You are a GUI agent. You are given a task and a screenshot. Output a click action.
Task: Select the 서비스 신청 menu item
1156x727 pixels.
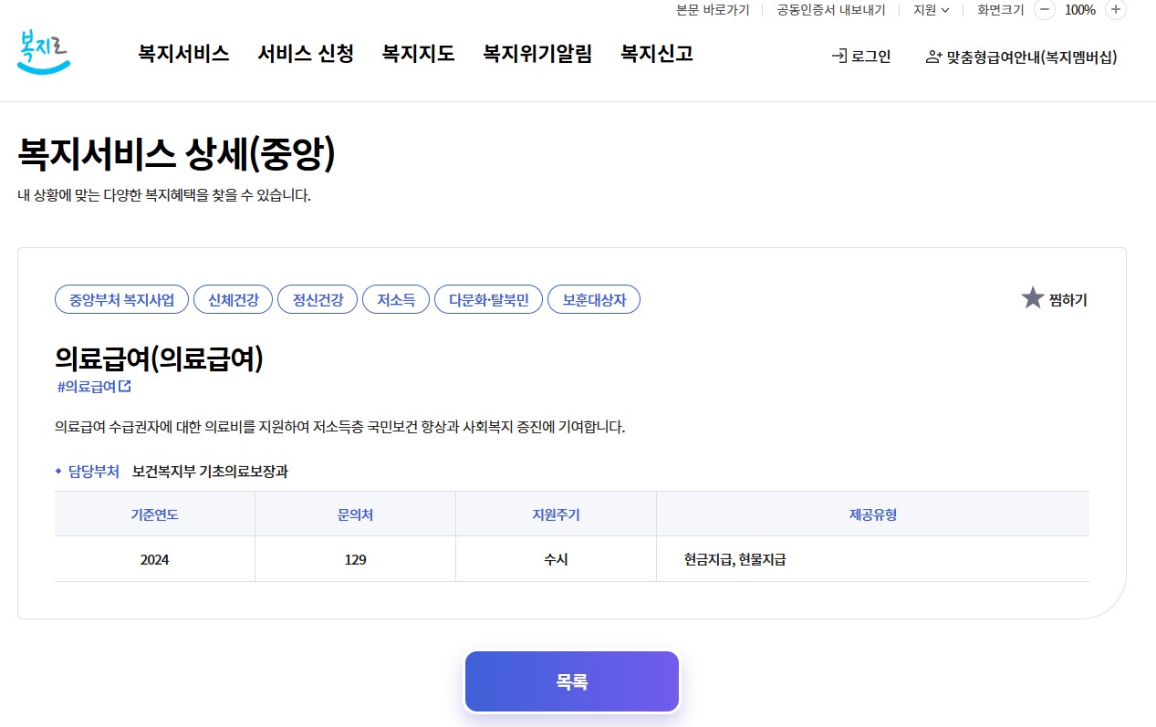[x=306, y=55]
